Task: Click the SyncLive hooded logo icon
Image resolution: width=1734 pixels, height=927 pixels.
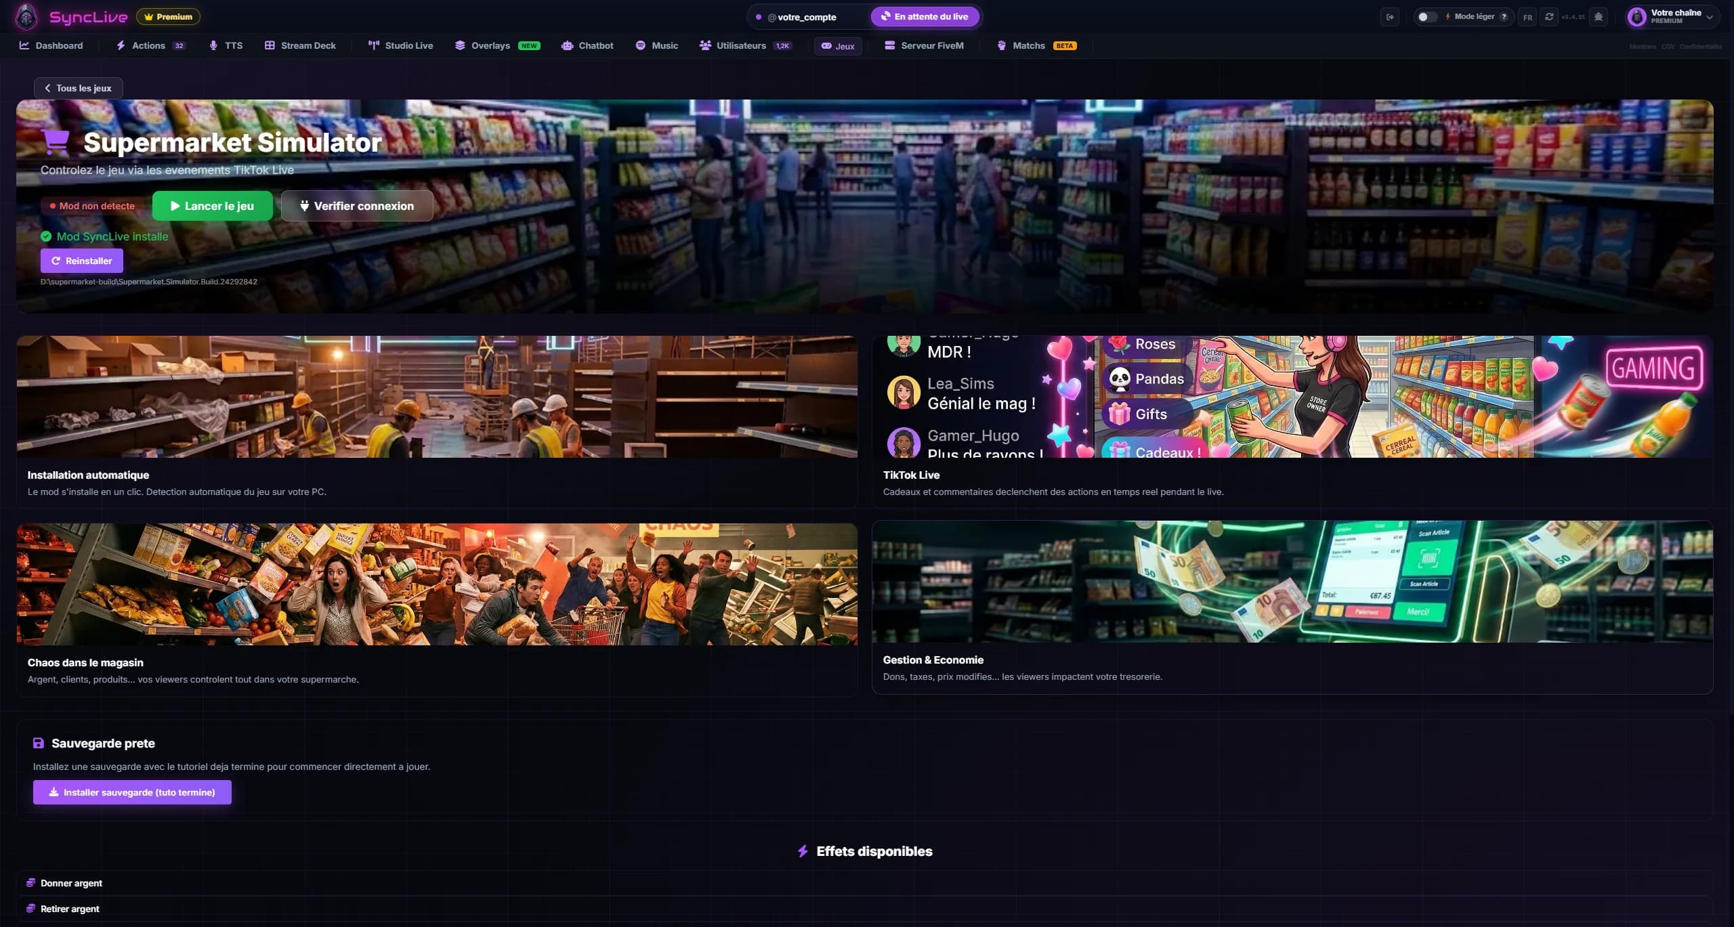Action: [26, 16]
